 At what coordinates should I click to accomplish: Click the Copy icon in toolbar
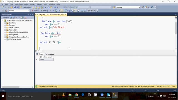coord(48,7)
